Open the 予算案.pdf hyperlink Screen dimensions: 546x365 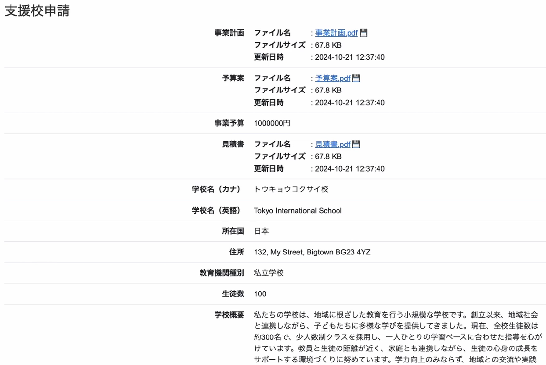332,78
